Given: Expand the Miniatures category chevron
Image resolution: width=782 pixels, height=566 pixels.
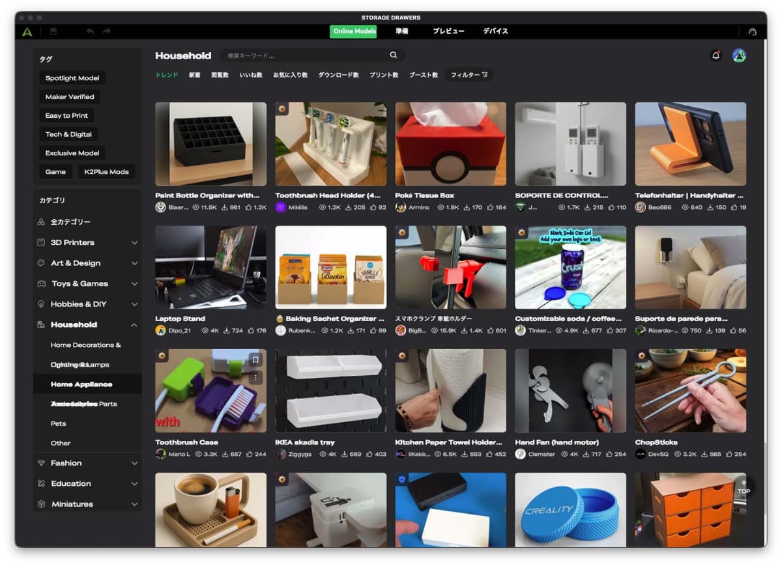Looking at the screenshot, I should (134, 504).
